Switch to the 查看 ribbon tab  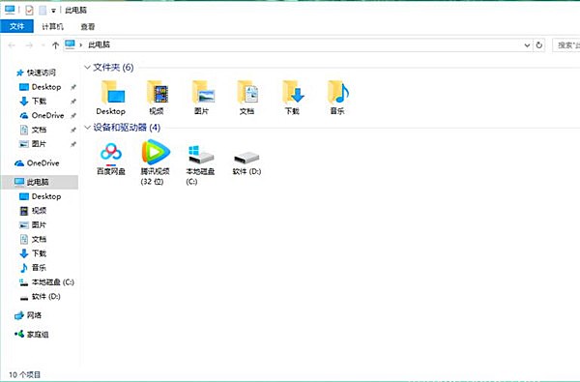point(88,26)
